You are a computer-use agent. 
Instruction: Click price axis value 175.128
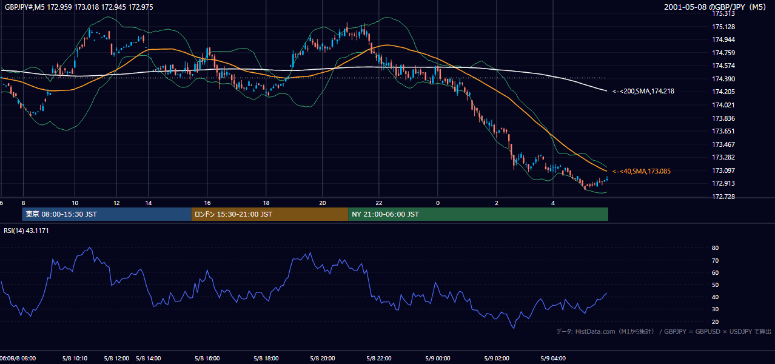[x=723, y=27]
